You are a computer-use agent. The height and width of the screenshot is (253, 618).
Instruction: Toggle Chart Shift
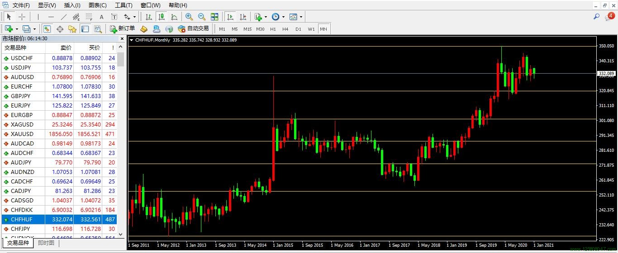click(x=243, y=17)
